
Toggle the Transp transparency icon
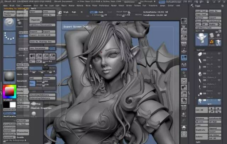[x=184, y=114]
